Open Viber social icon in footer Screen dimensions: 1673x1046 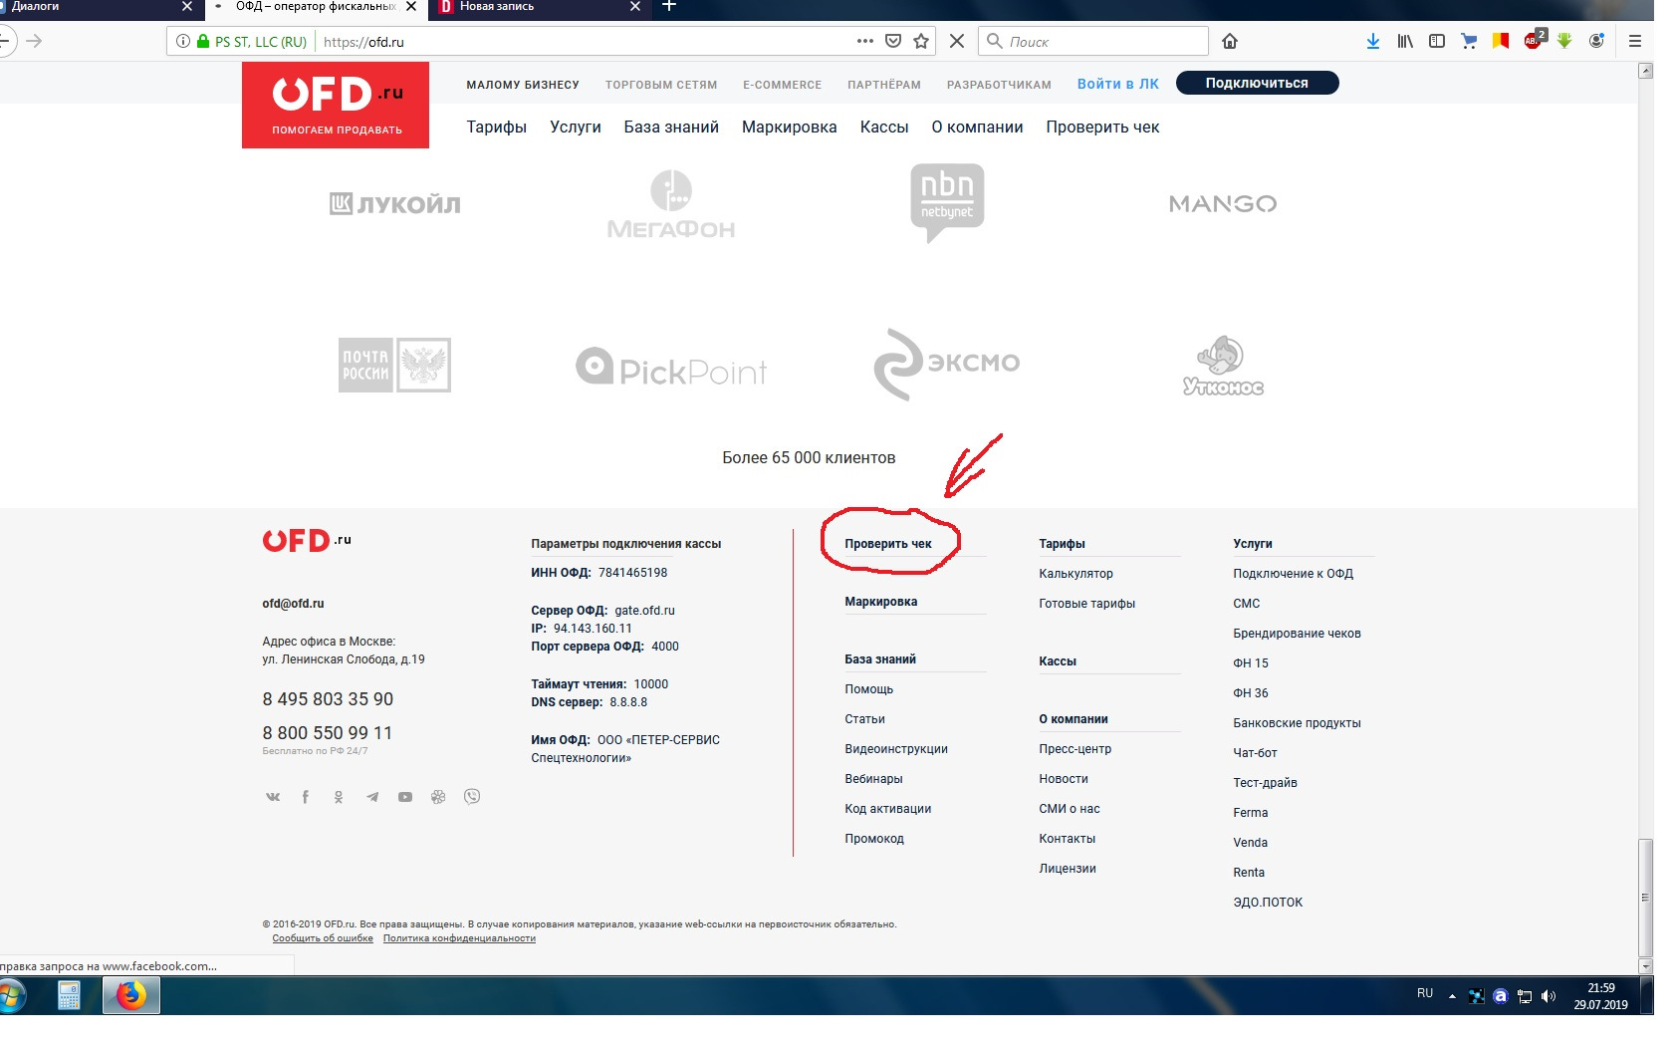(472, 796)
